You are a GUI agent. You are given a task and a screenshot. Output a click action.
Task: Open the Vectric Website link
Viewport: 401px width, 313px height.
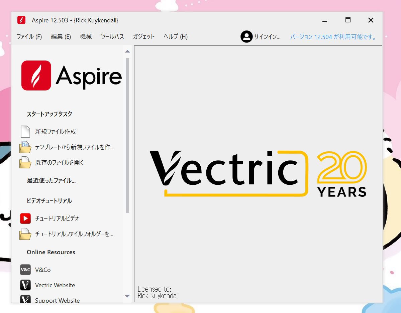point(55,285)
